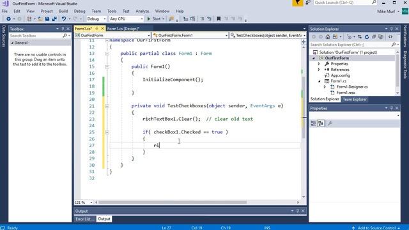This screenshot has width=409, height=230.
Task: Open the Debug menu
Action: (x=79, y=11)
